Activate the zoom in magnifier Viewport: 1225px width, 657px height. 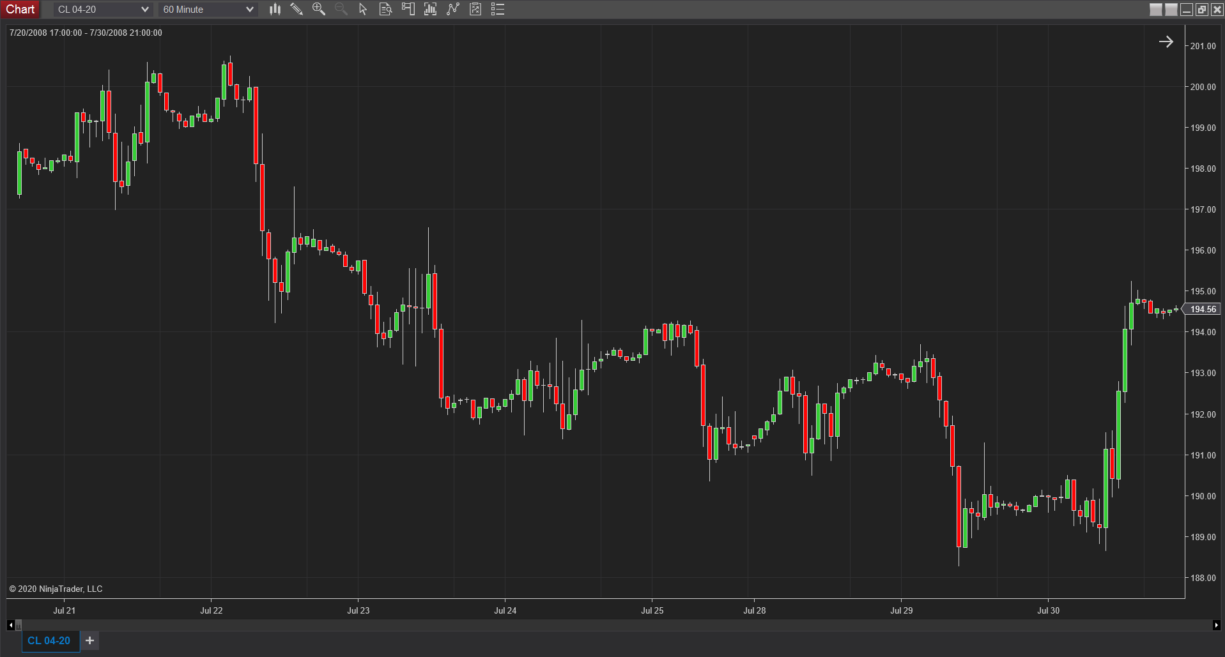point(318,9)
